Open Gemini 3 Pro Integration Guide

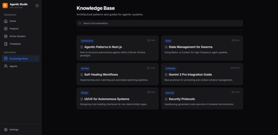(202, 74)
